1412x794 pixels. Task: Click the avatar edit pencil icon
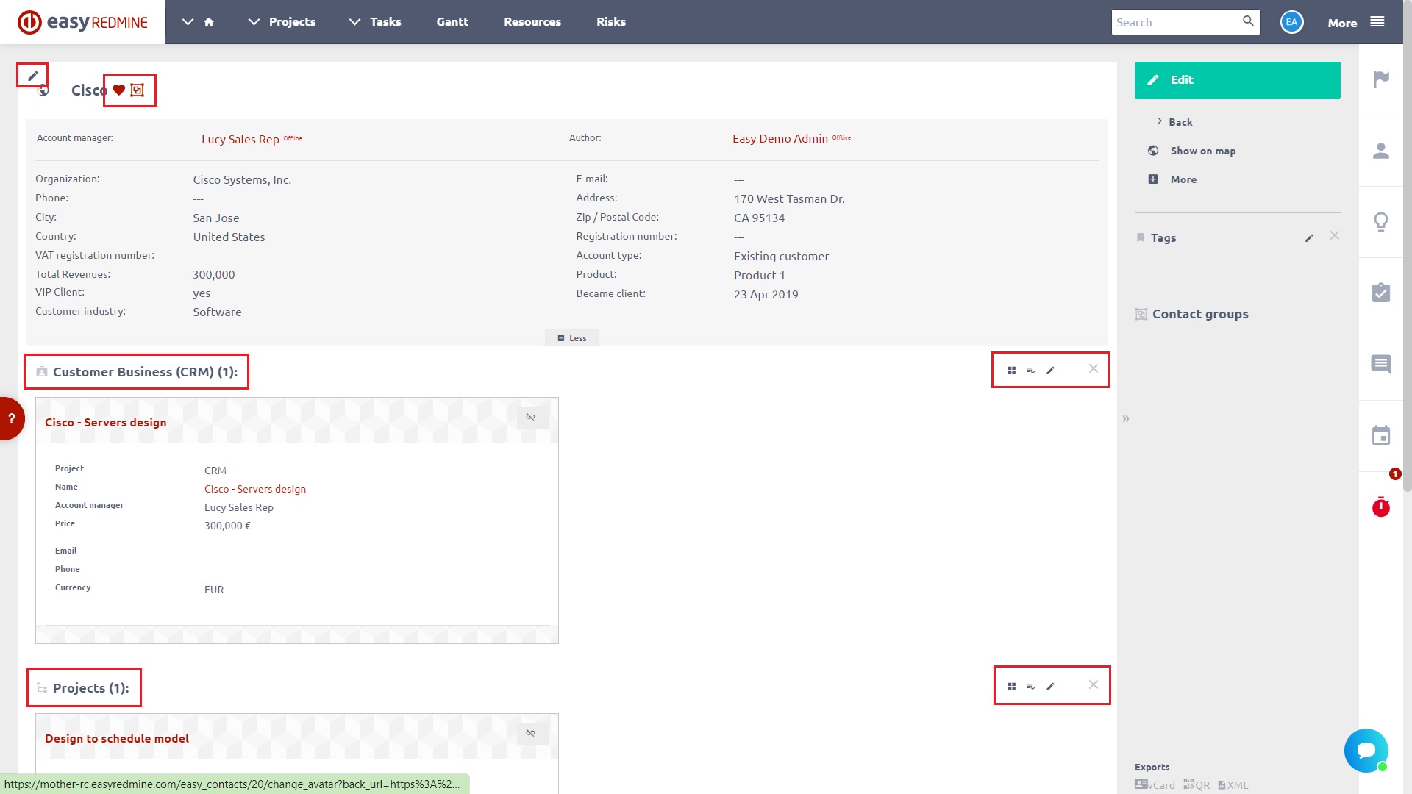[x=33, y=76]
